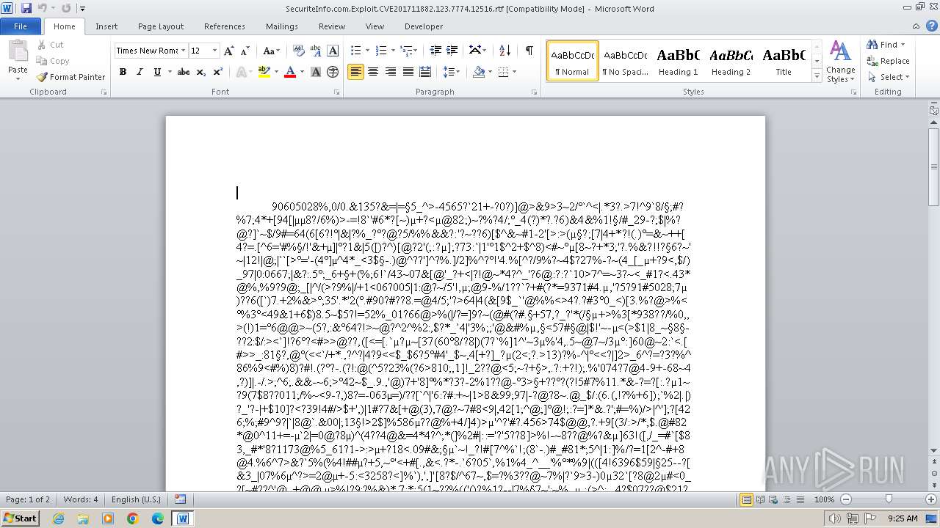Open Chrome from the taskbar
This screenshot has width=940, height=528.
[132, 518]
